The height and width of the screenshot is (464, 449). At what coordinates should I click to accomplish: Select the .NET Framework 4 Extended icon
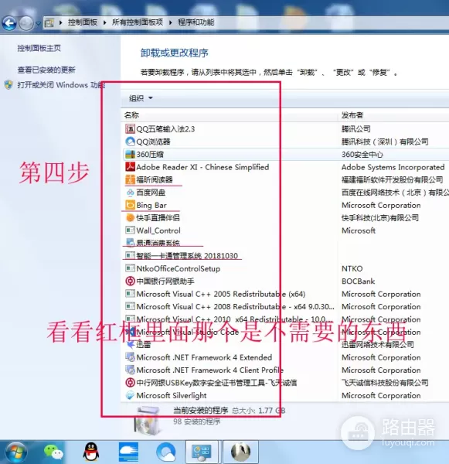point(130,357)
